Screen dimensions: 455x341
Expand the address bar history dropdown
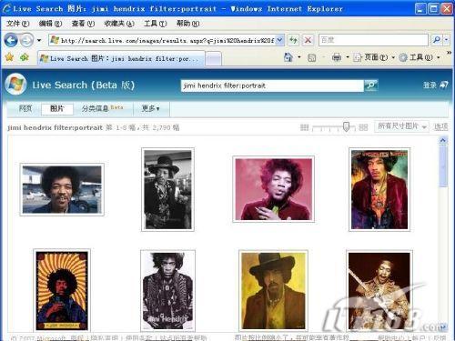[x=280, y=40]
